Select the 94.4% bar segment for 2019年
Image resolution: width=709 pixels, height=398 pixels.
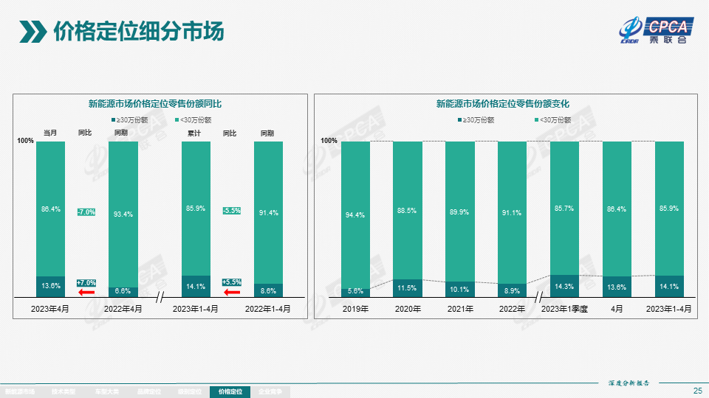click(x=355, y=214)
